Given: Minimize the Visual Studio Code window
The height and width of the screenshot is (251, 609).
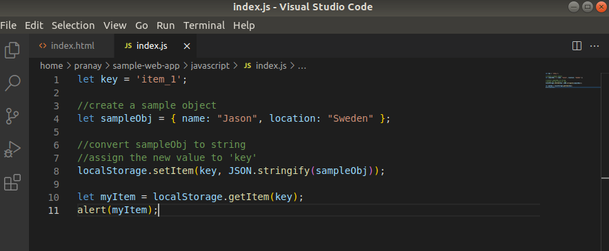Looking at the screenshot, I should (x=573, y=7).
